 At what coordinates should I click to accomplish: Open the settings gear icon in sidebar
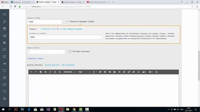coord(5,77)
